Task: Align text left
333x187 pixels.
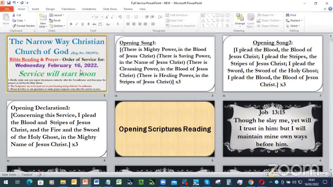Action: point(128,24)
